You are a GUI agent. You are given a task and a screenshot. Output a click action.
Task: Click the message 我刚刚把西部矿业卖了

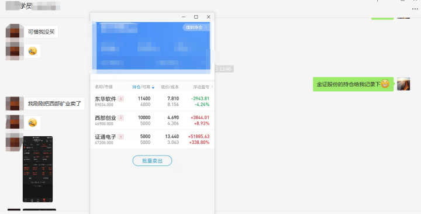click(x=54, y=103)
